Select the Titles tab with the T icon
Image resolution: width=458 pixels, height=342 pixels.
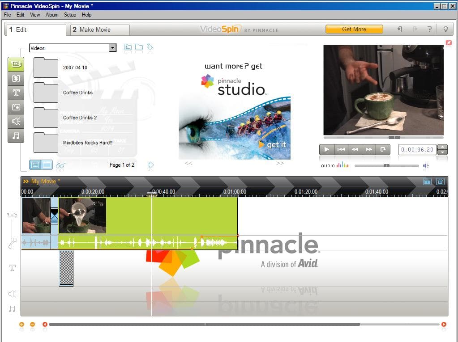pyautogui.click(x=16, y=93)
